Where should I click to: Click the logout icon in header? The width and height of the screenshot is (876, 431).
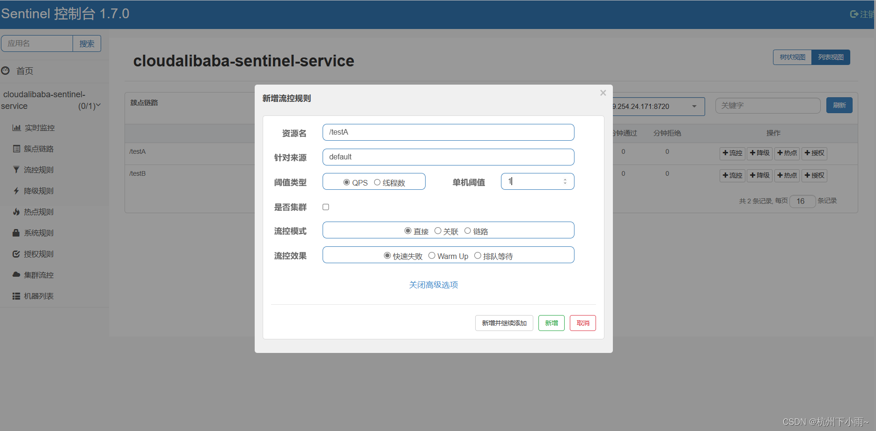coord(854,14)
